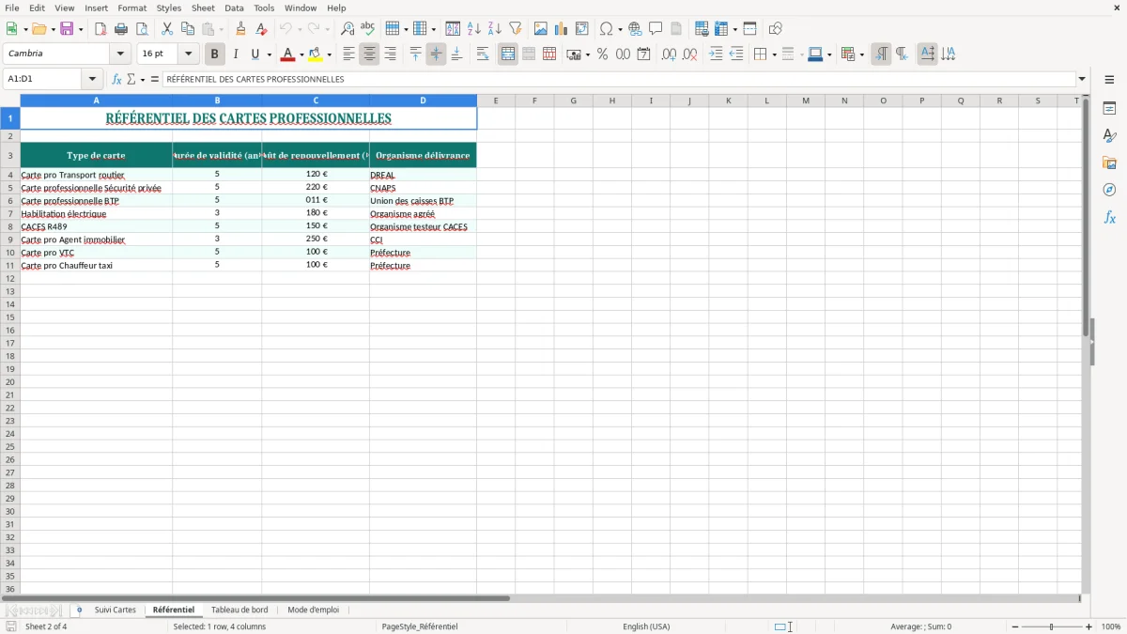Insert an image via toolbar icon
Screen dimensions: 1127x634
tap(541, 29)
